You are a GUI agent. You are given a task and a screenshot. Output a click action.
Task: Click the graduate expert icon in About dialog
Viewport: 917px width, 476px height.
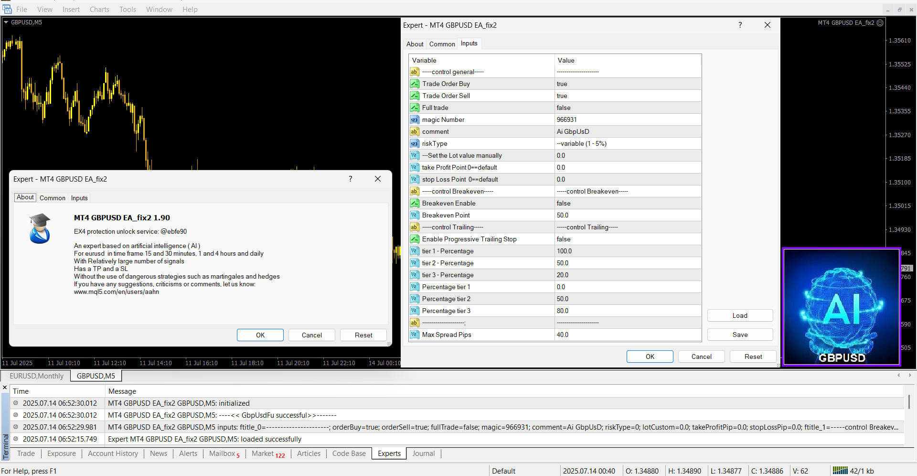coord(40,228)
